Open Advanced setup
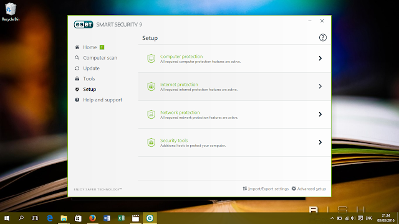Screen dimensions: 399x224 [309, 189]
